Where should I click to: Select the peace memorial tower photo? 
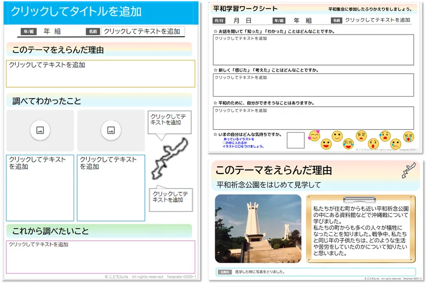pyautogui.click(x=258, y=229)
